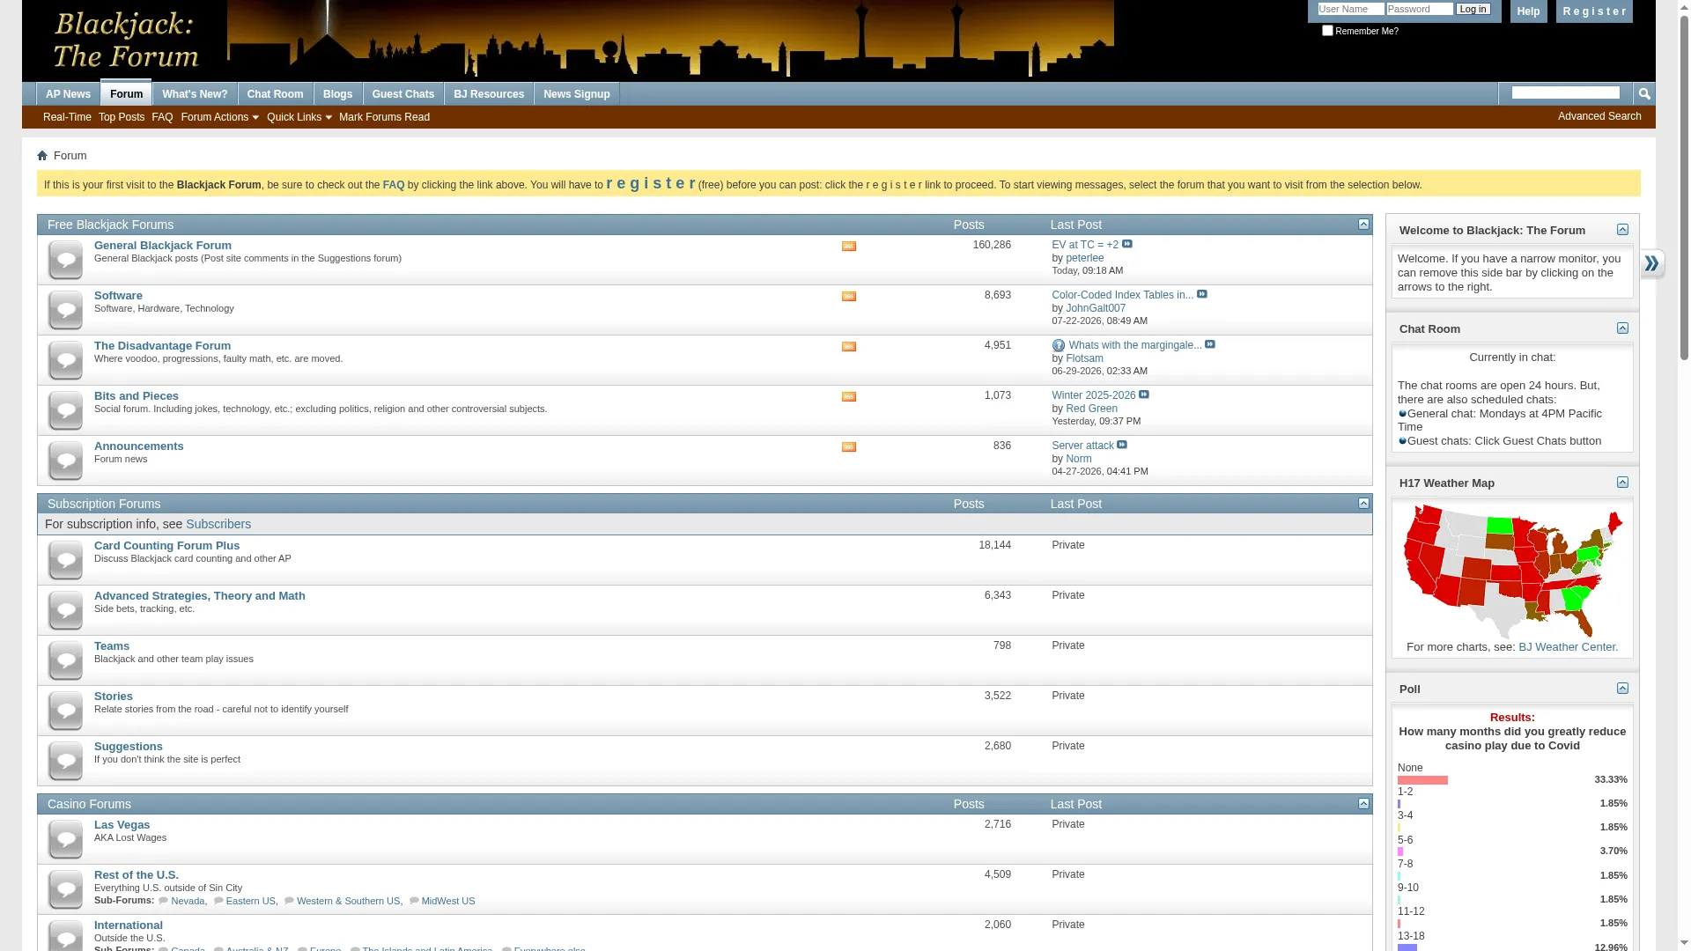The image size is (1691, 951).
Task: Click the Rest of the U.S. forum status icon
Action: tap(65, 889)
